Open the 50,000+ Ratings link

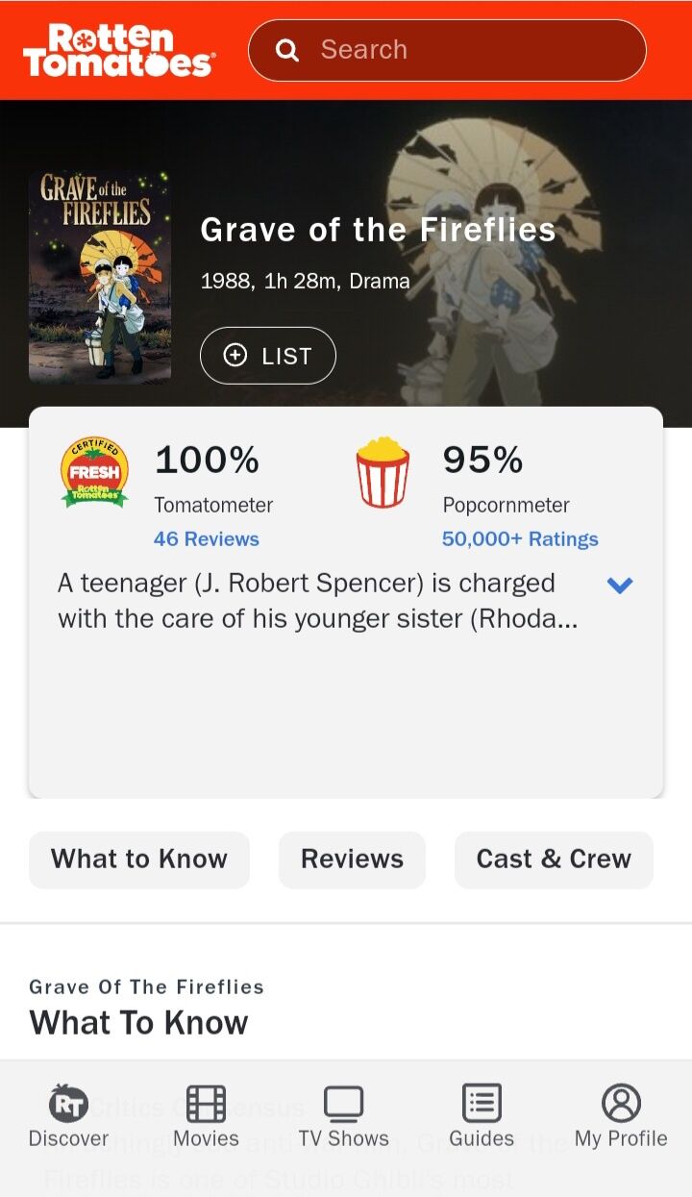[520, 539]
